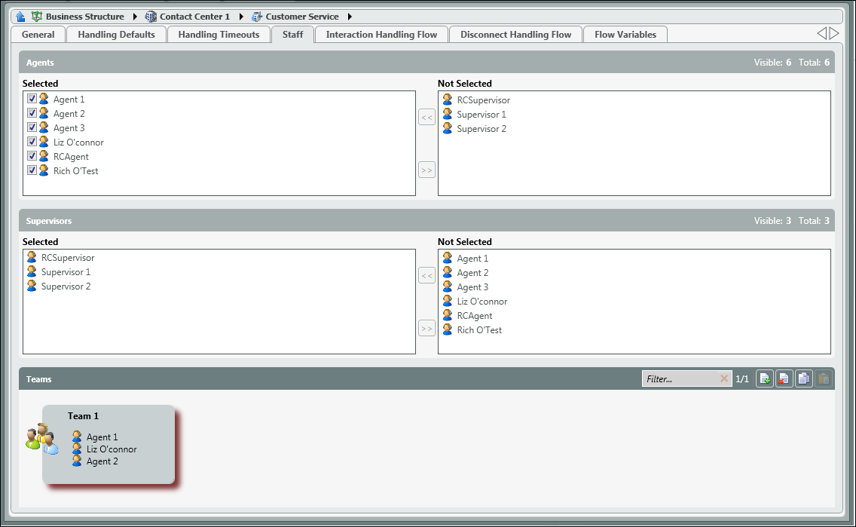
Task: Clear the Teams filter with the X icon
Action: pos(724,378)
